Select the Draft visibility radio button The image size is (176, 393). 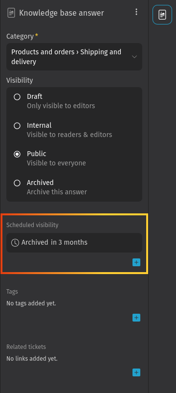pyautogui.click(x=17, y=97)
